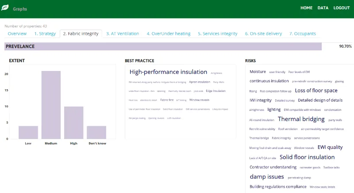Open the 1. Strategy tab

45,34
